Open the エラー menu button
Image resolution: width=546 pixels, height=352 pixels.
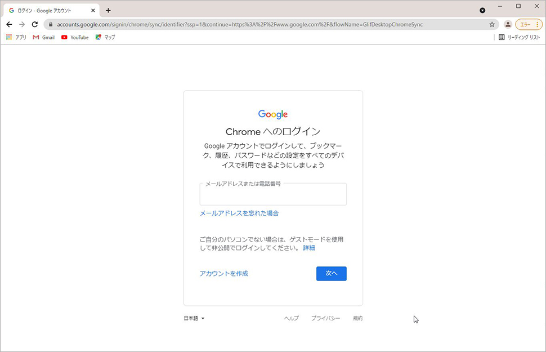(x=529, y=24)
